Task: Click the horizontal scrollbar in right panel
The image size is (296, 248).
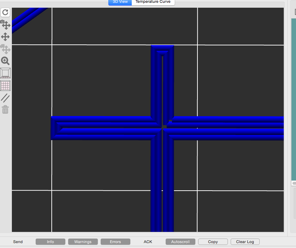Action: [294, 183]
